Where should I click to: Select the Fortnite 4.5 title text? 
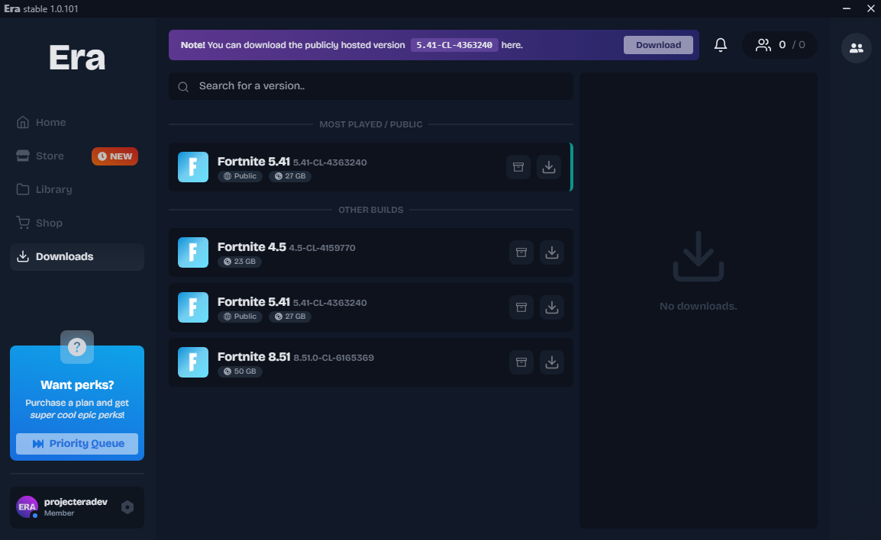click(252, 246)
